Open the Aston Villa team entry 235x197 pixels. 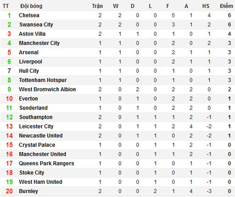(x=32, y=34)
